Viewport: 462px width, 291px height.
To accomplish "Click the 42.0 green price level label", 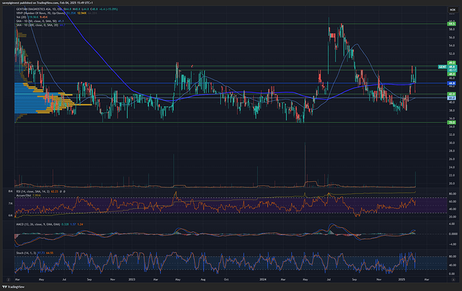I will coord(451,94).
